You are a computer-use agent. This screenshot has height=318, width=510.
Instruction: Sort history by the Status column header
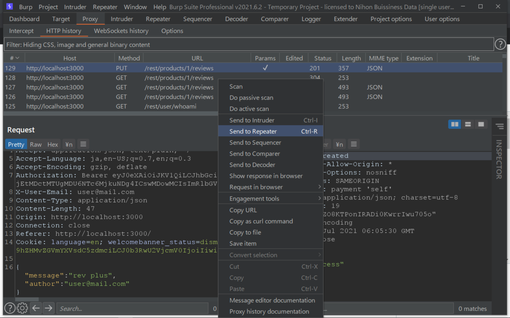(323, 58)
